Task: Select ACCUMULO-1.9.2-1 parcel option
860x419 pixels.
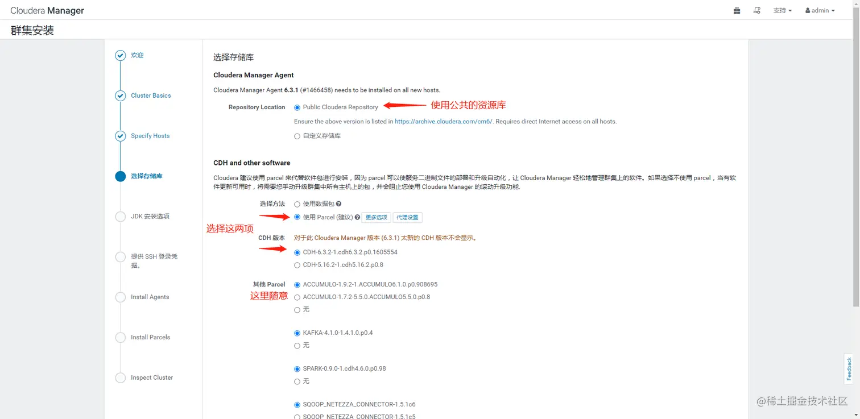Action: [297, 285]
